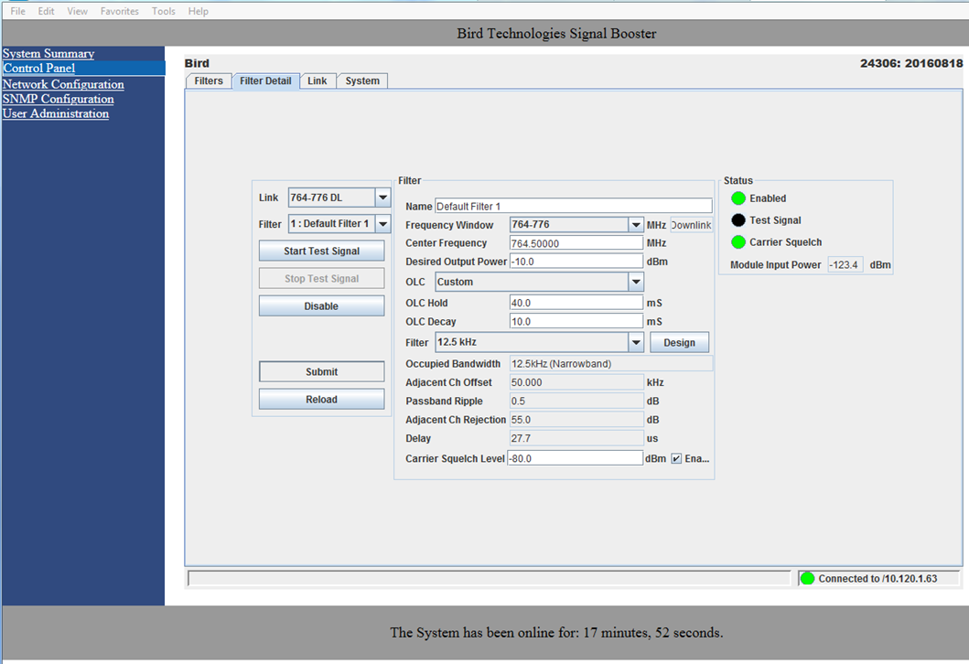
Task: Click the Reload button
Action: coord(321,400)
